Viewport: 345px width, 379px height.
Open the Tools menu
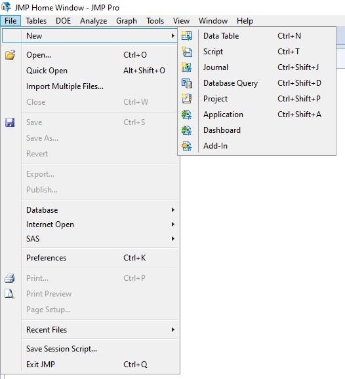click(x=155, y=21)
